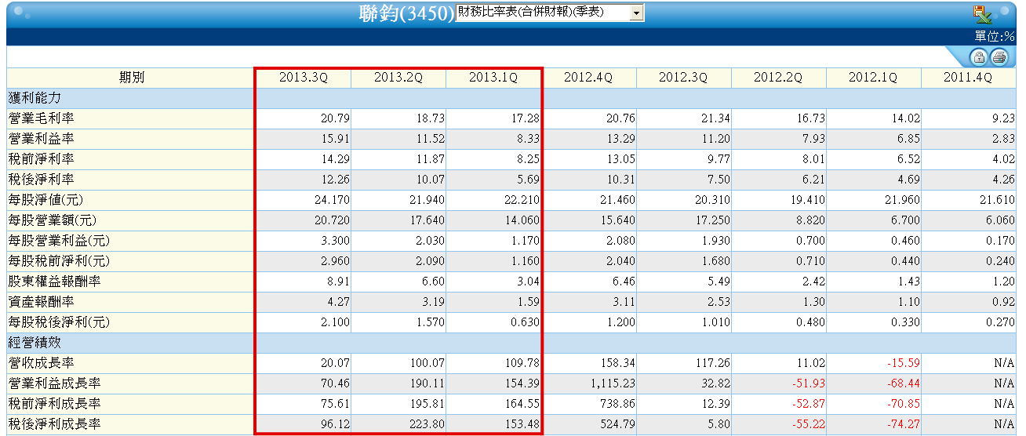Image resolution: width=1026 pixels, height=436 pixels.
Task: Click the red -74.27 value
Action: pos(903,424)
